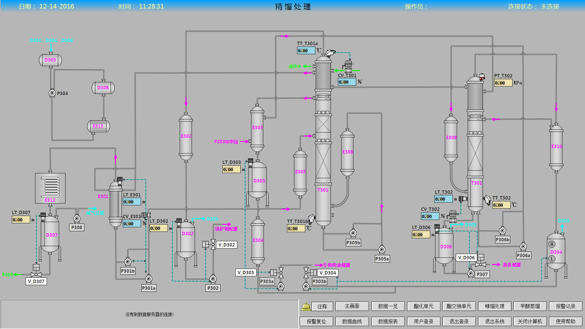This screenshot has width=585, height=329.
Task: Click the D305 tank vessel
Action: [x=51, y=60]
